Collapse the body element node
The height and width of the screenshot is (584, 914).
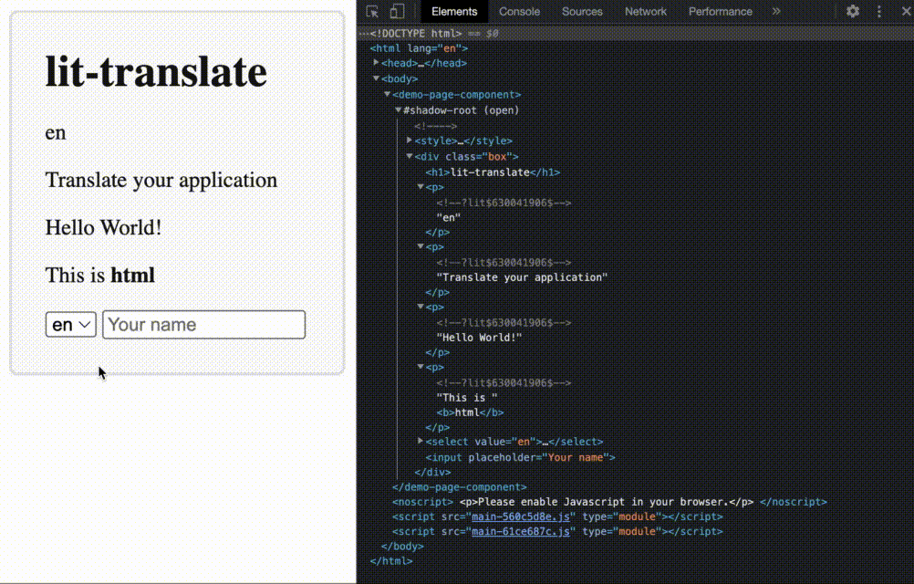pyautogui.click(x=376, y=78)
